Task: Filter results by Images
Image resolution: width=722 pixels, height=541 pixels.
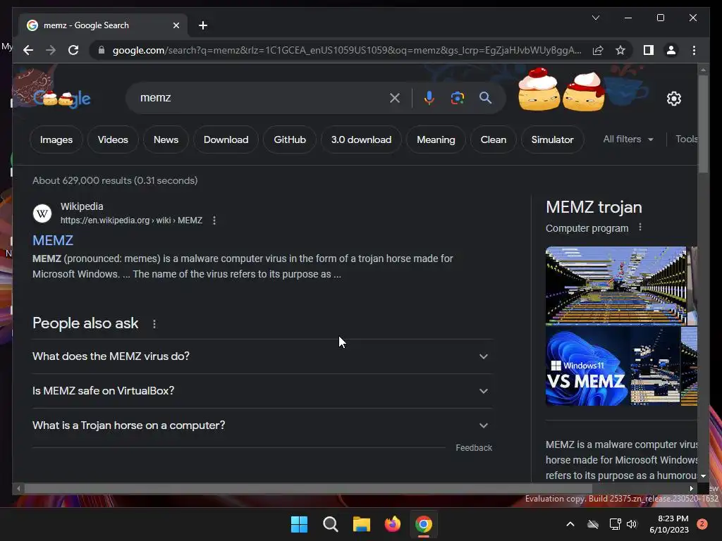Action: point(56,139)
